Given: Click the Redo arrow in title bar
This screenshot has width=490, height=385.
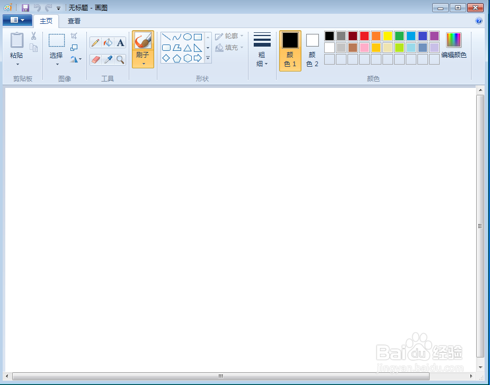Looking at the screenshot, I should (x=48, y=8).
